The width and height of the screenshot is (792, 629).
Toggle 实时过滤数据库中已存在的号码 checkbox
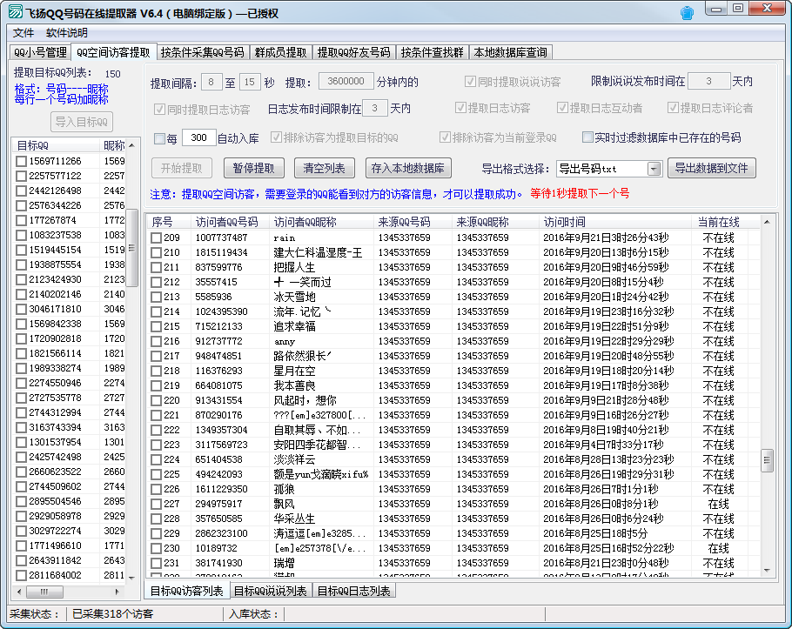tap(587, 137)
